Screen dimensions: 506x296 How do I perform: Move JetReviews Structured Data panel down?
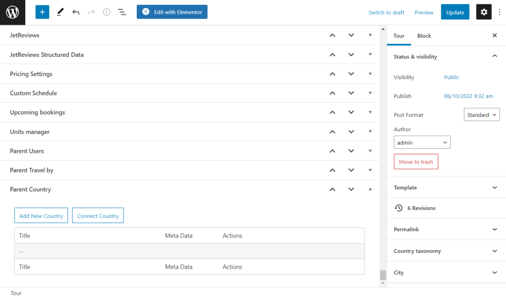click(351, 54)
